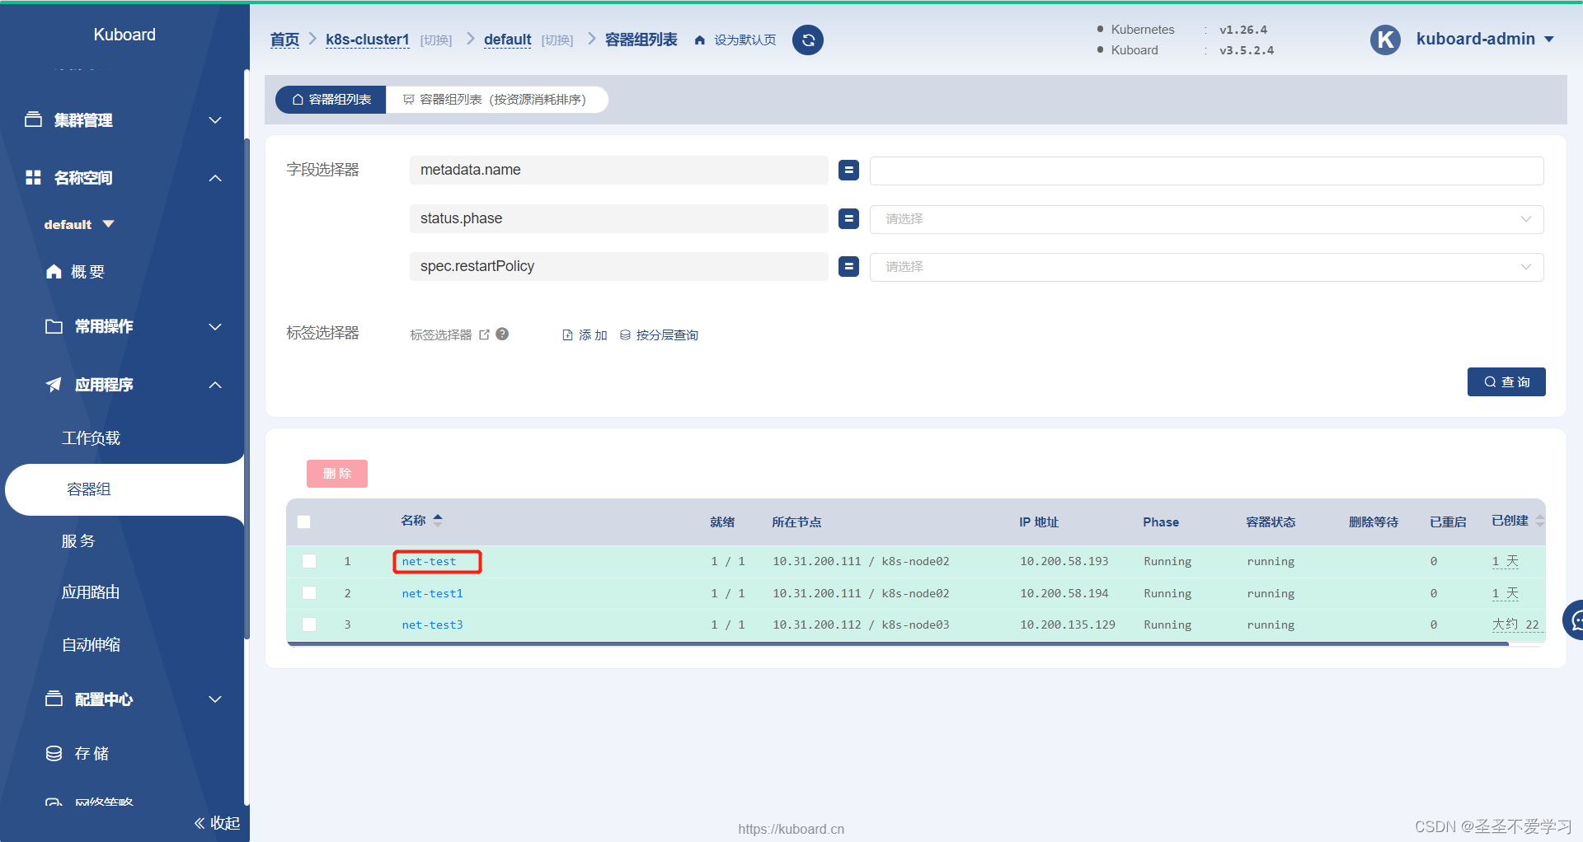Click the kuboard-admin K avatar icon
1583x842 pixels.
1385,40
